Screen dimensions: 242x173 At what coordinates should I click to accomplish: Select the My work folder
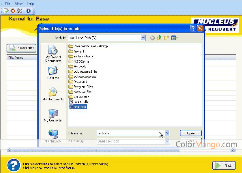77,67
